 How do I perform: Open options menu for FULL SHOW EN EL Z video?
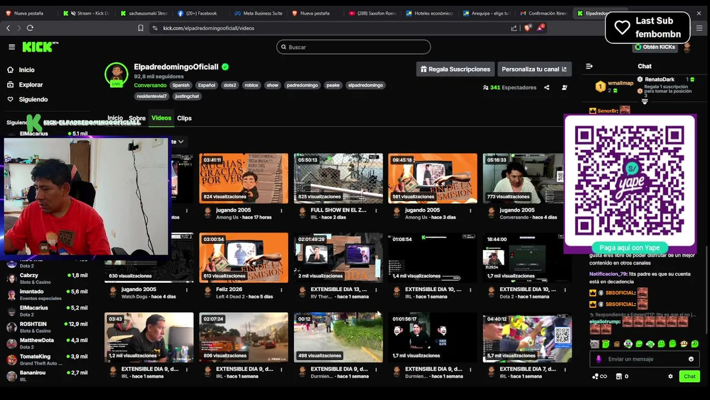376,211
